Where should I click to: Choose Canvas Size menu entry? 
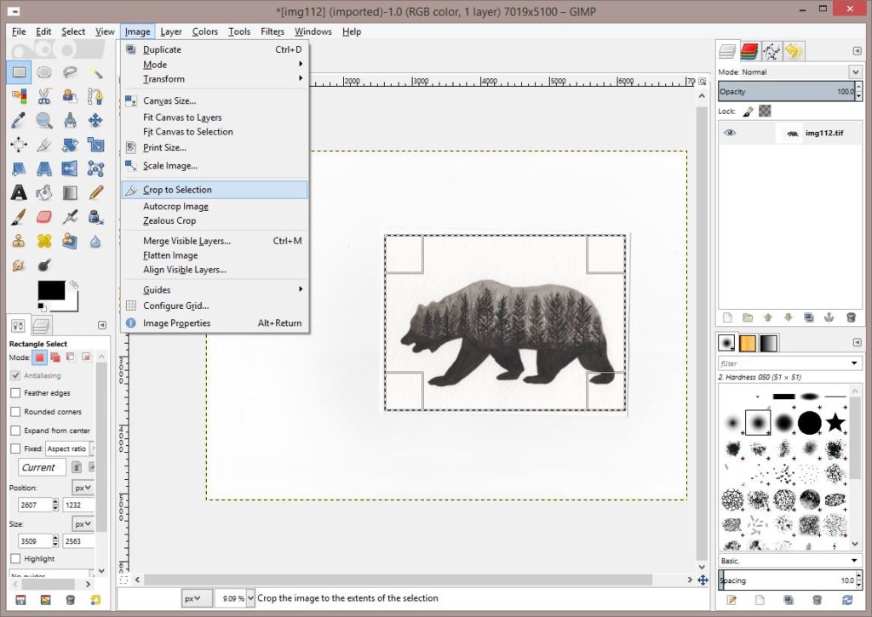[215, 100]
